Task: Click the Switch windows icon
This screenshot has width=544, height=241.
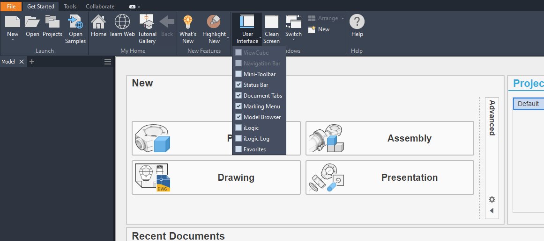Action: coord(293,21)
